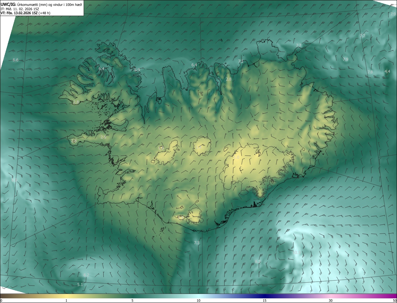
Task: Click the 6.4 value label on the Westfjords peninsula
Action: [x=101, y=68]
